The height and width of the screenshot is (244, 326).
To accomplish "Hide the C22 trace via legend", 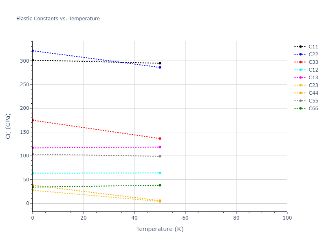I will 313,54.
